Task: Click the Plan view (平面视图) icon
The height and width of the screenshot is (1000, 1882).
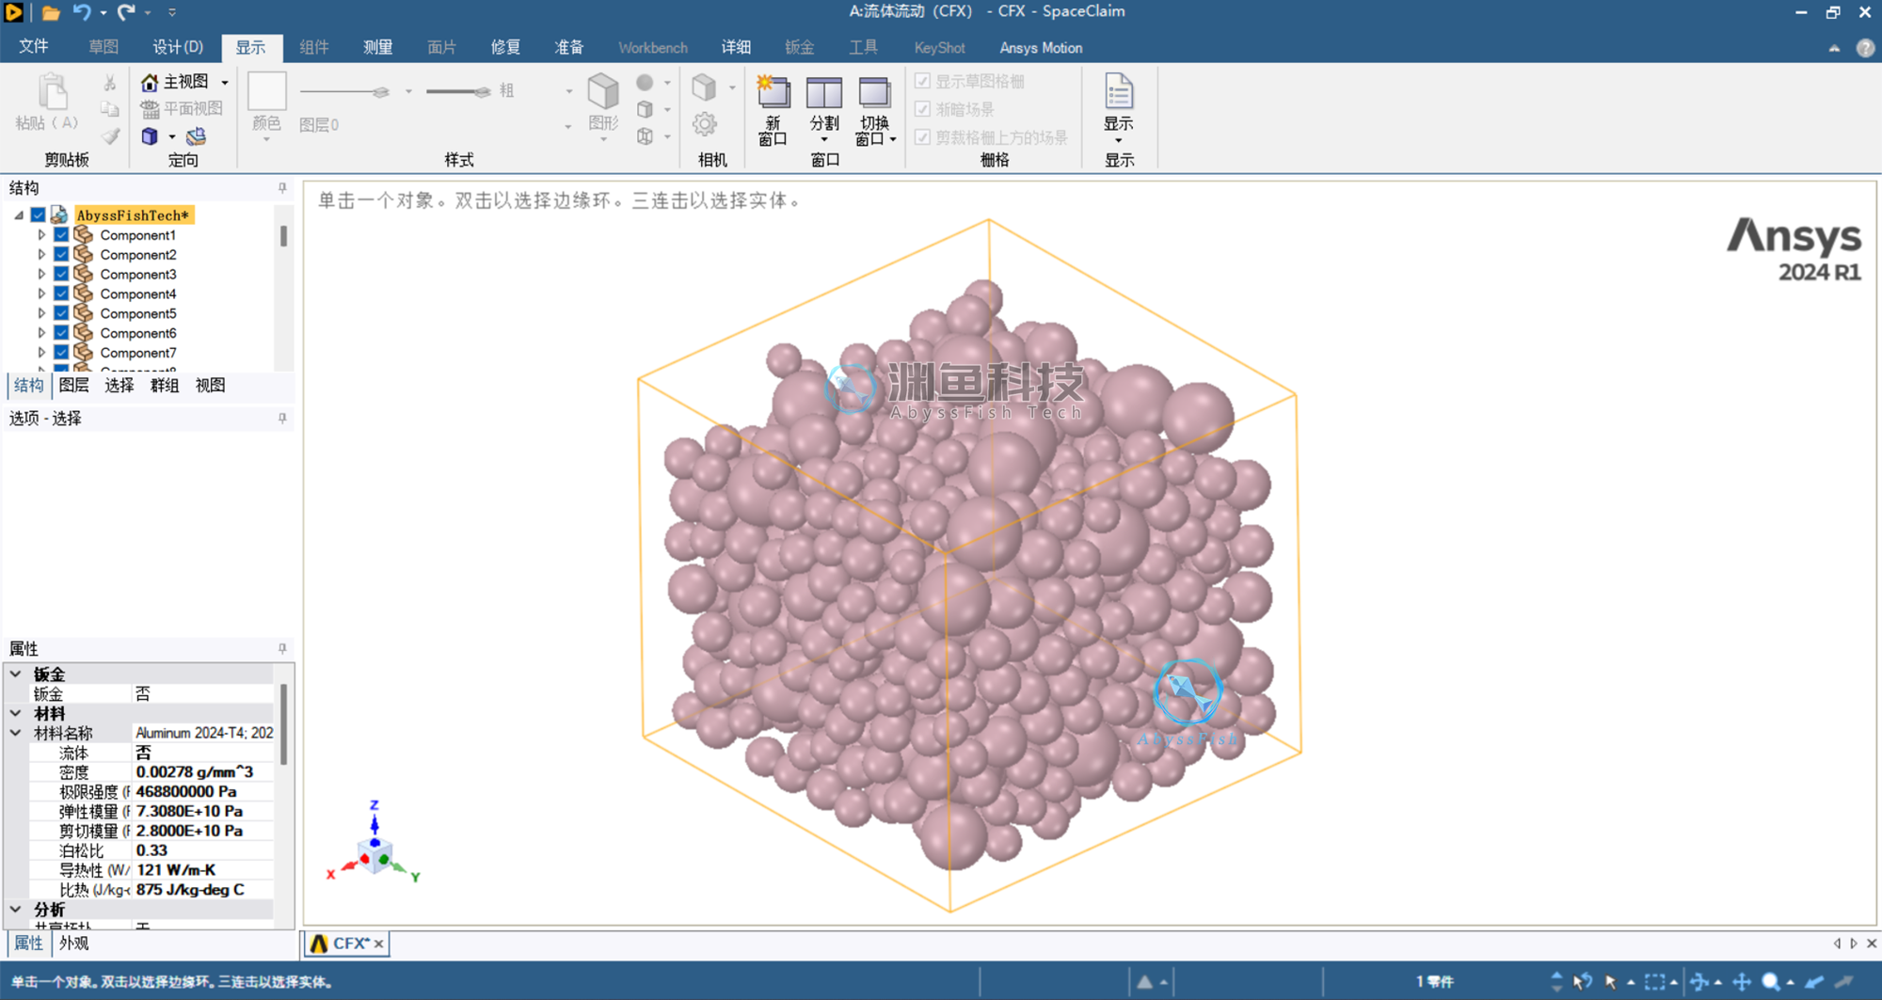Action: pyautogui.click(x=150, y=109)
